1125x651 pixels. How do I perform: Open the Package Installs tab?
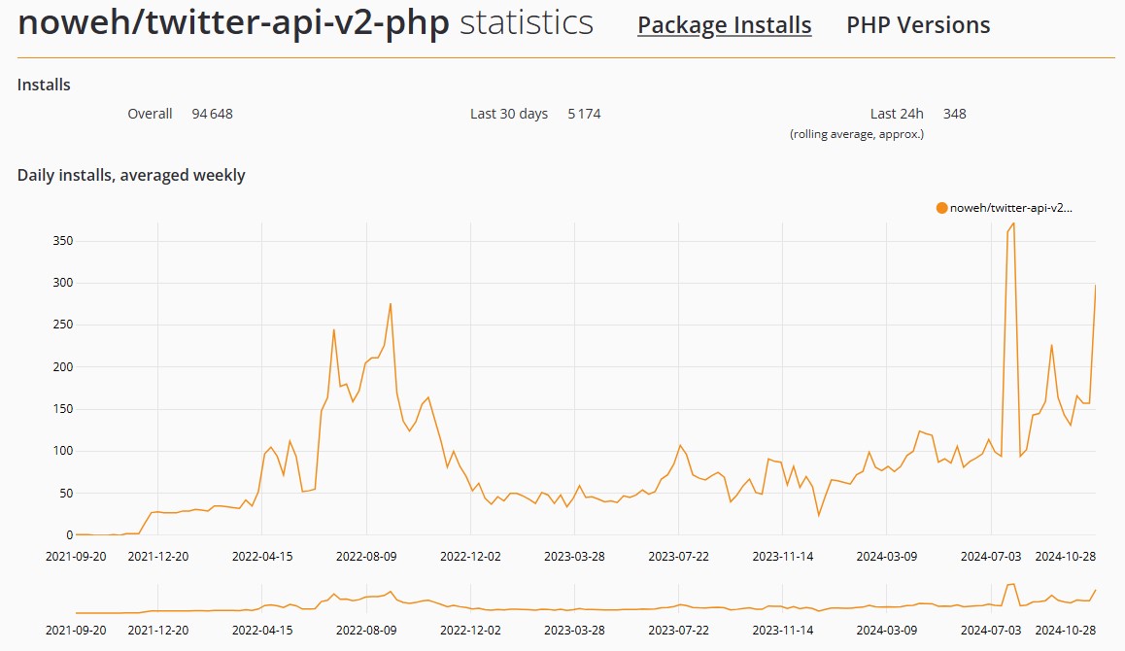[x=724, y=25]
